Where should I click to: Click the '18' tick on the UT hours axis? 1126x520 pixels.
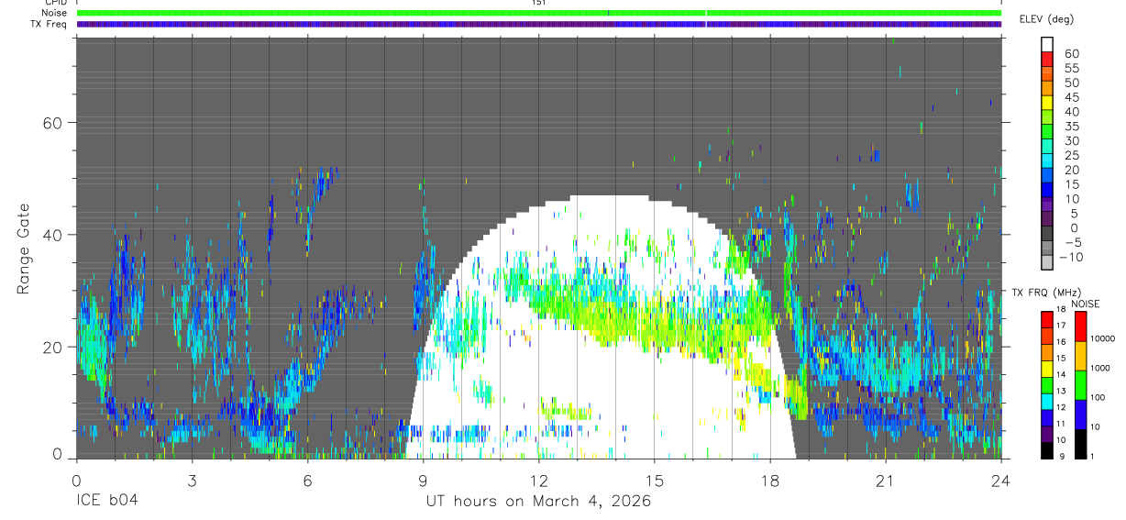point(769,481)
